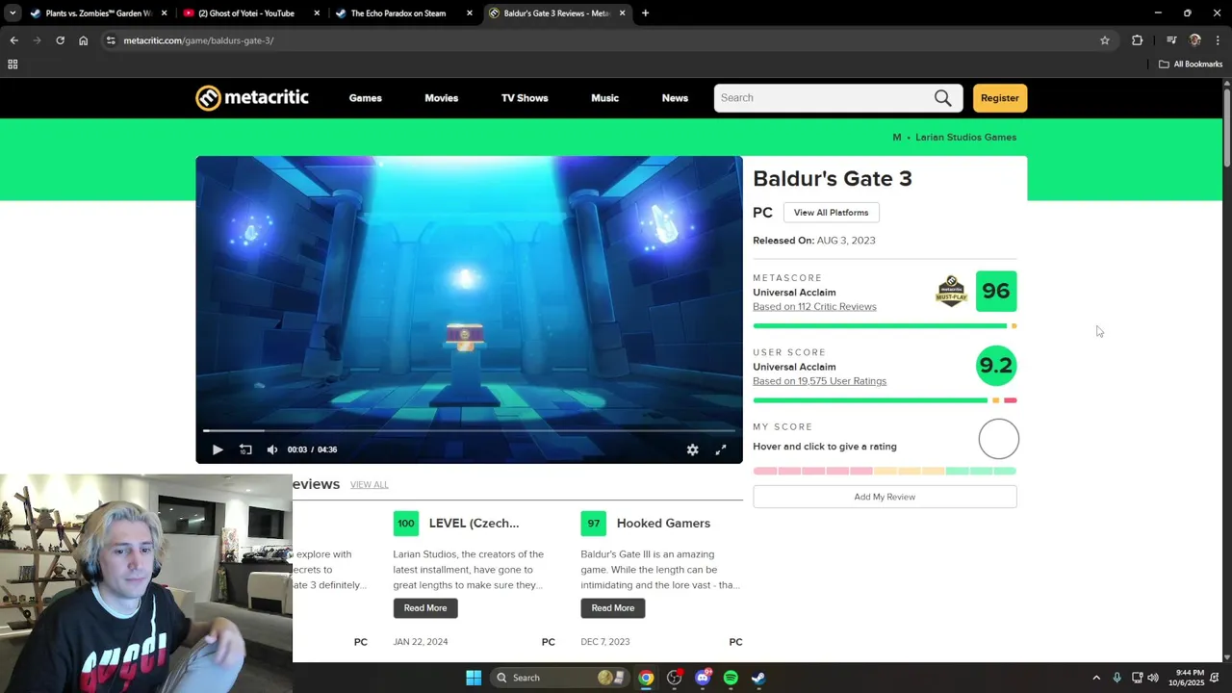
Task: Open Steam from the taskbar
Action: point(758,678)
